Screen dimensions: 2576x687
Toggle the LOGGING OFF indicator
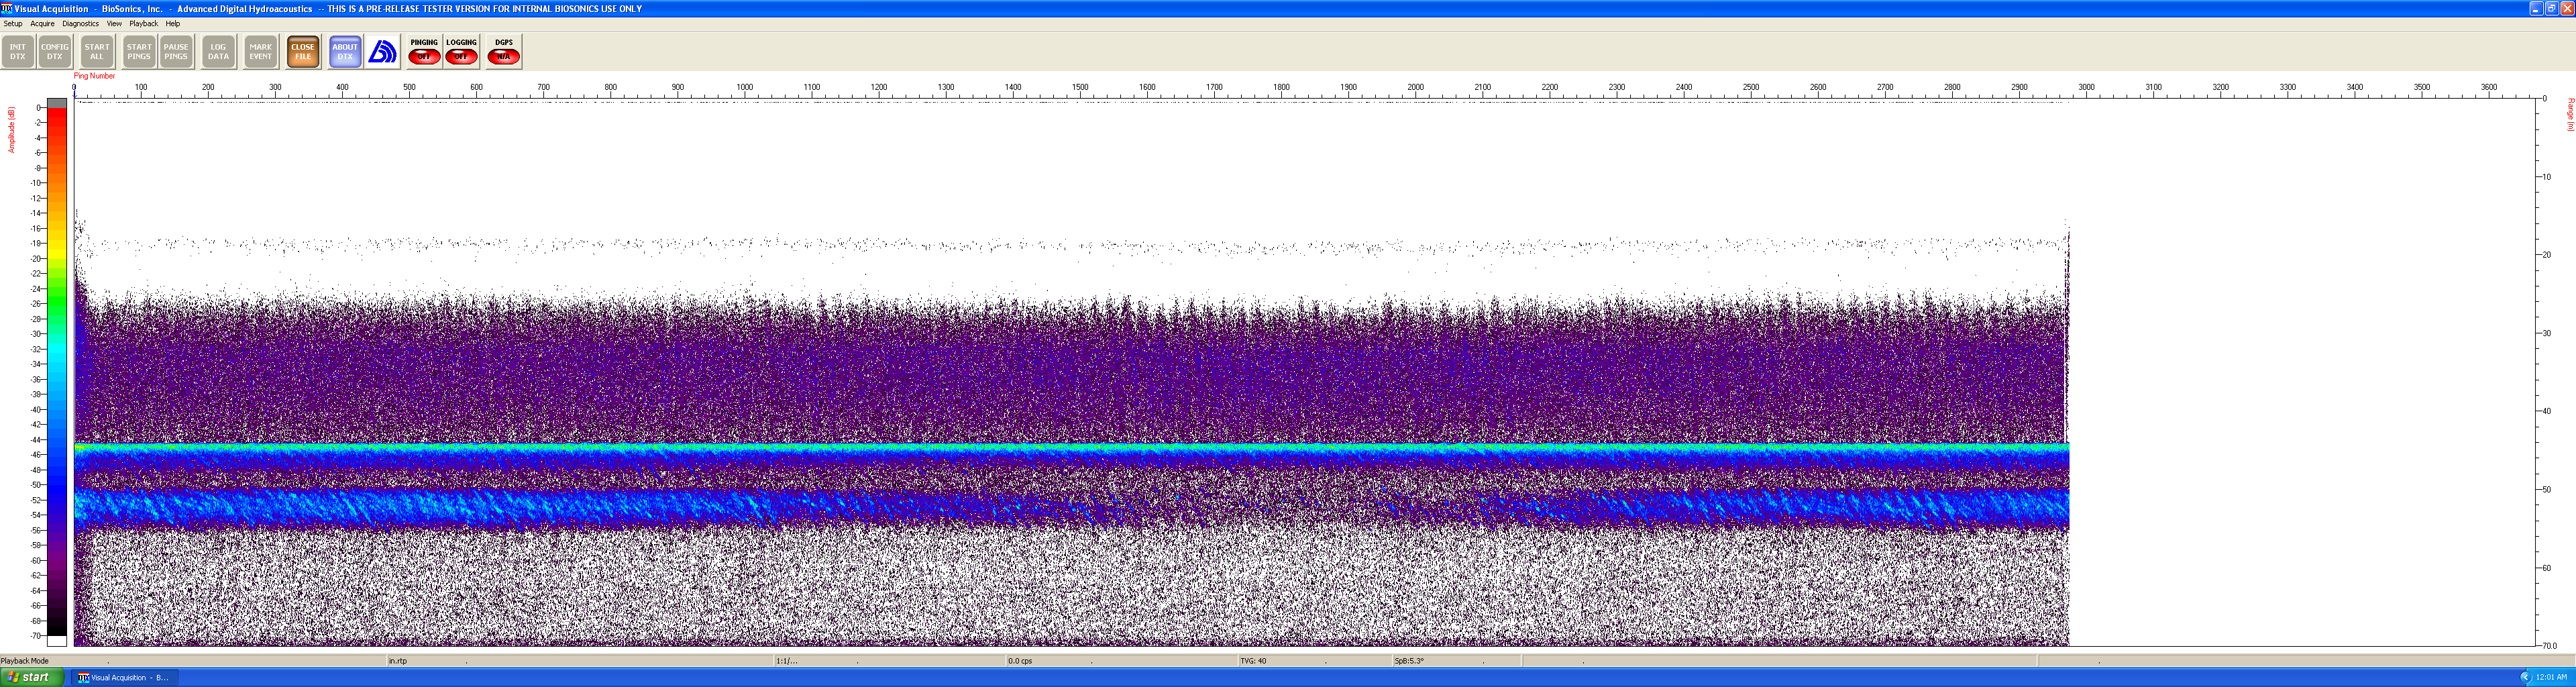coord(461,52)
